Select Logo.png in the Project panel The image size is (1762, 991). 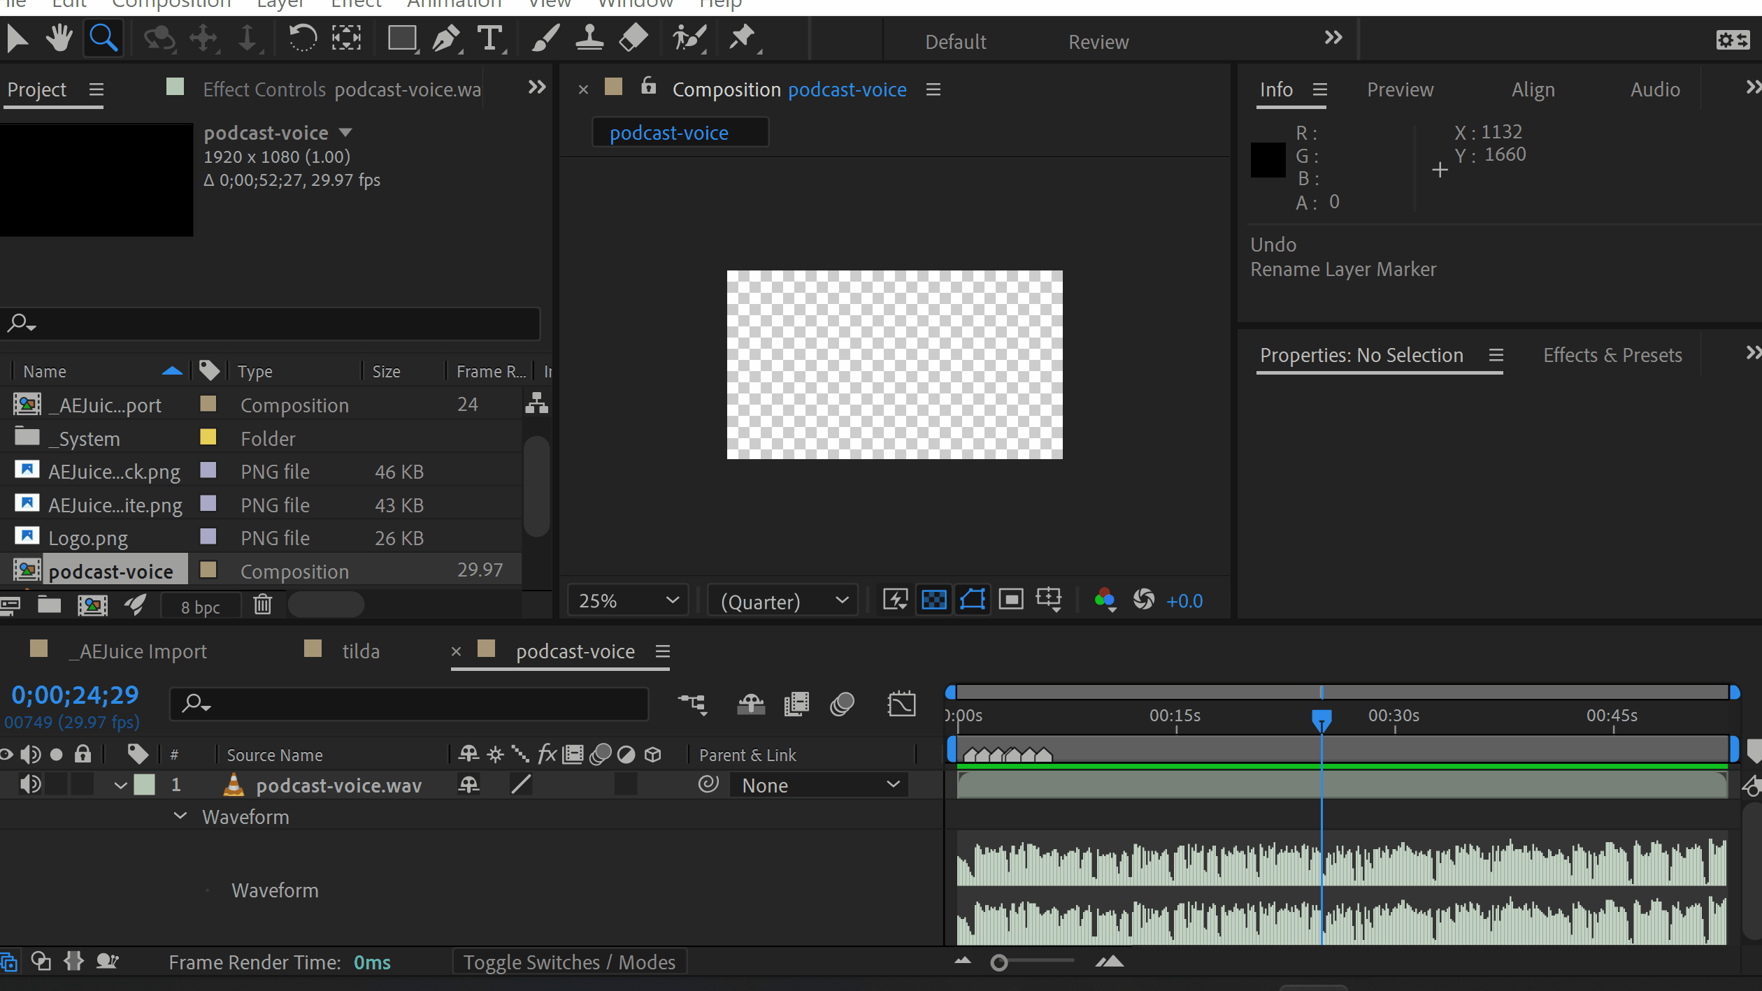[x=88, y=538]
